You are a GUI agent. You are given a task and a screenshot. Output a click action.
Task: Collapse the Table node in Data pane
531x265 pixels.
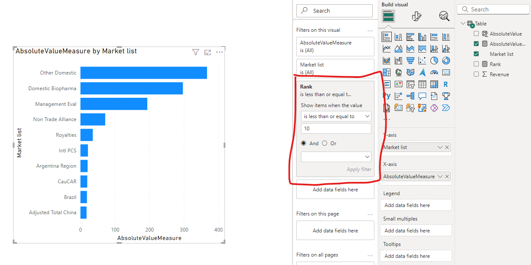[x=462, y=23]
